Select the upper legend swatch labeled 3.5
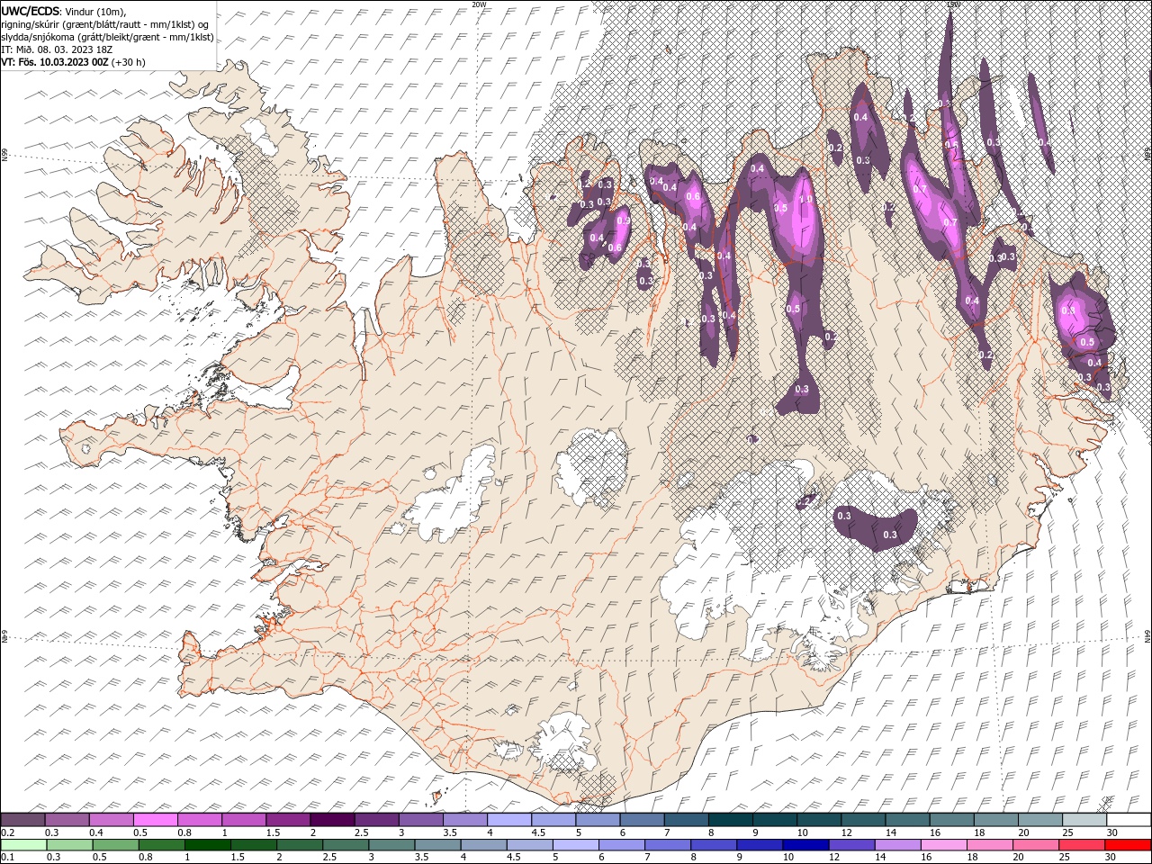The height and width of the screenshot is (864, 1152). click(464, 820)
